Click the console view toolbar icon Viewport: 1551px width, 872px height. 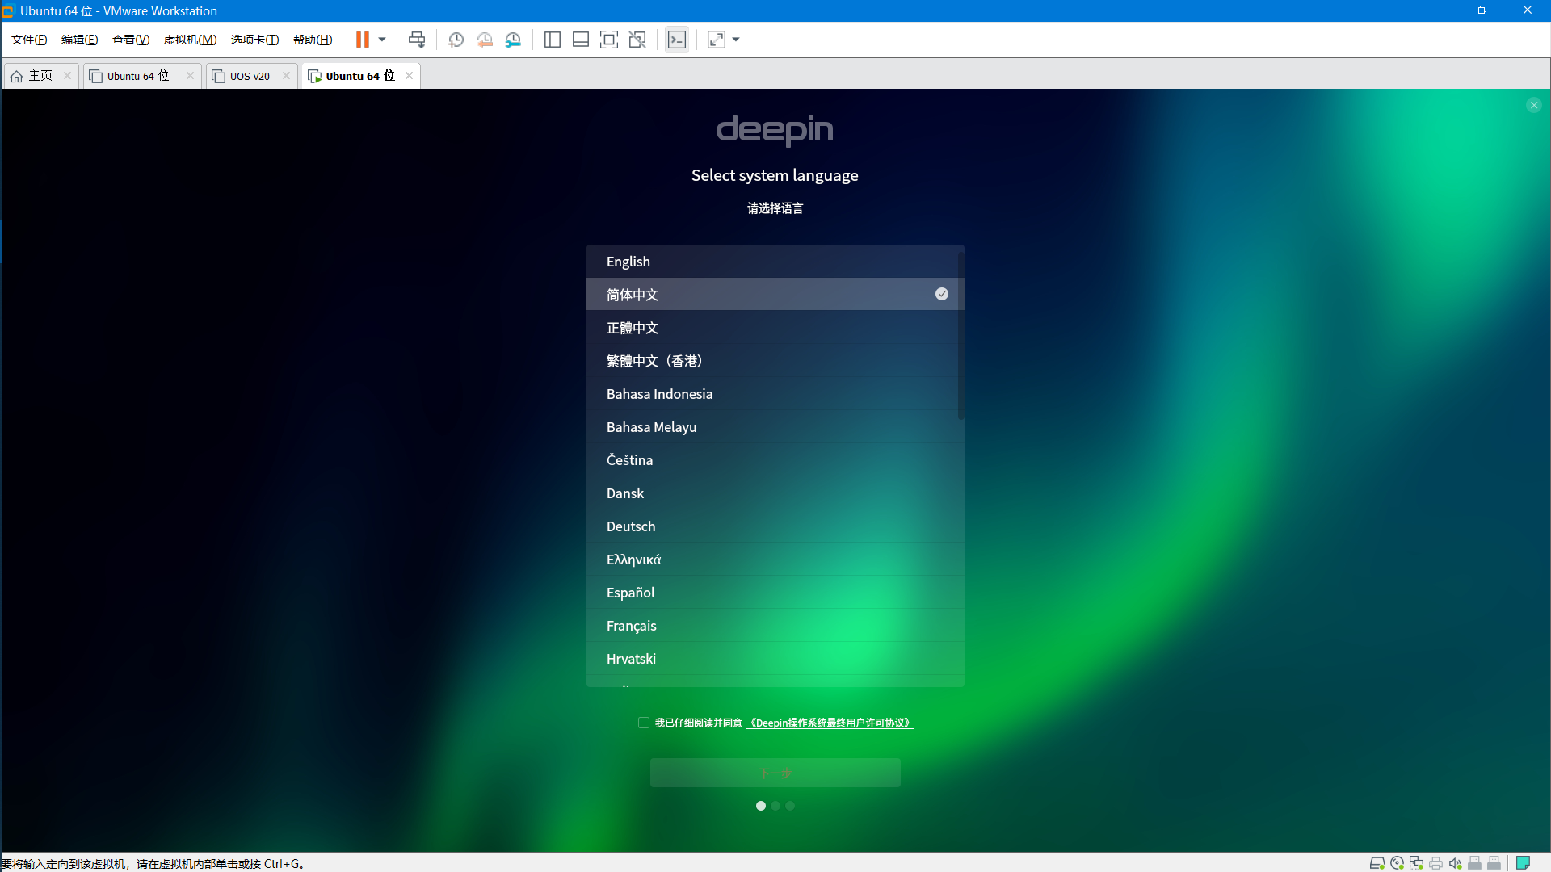tap(677, 40)
